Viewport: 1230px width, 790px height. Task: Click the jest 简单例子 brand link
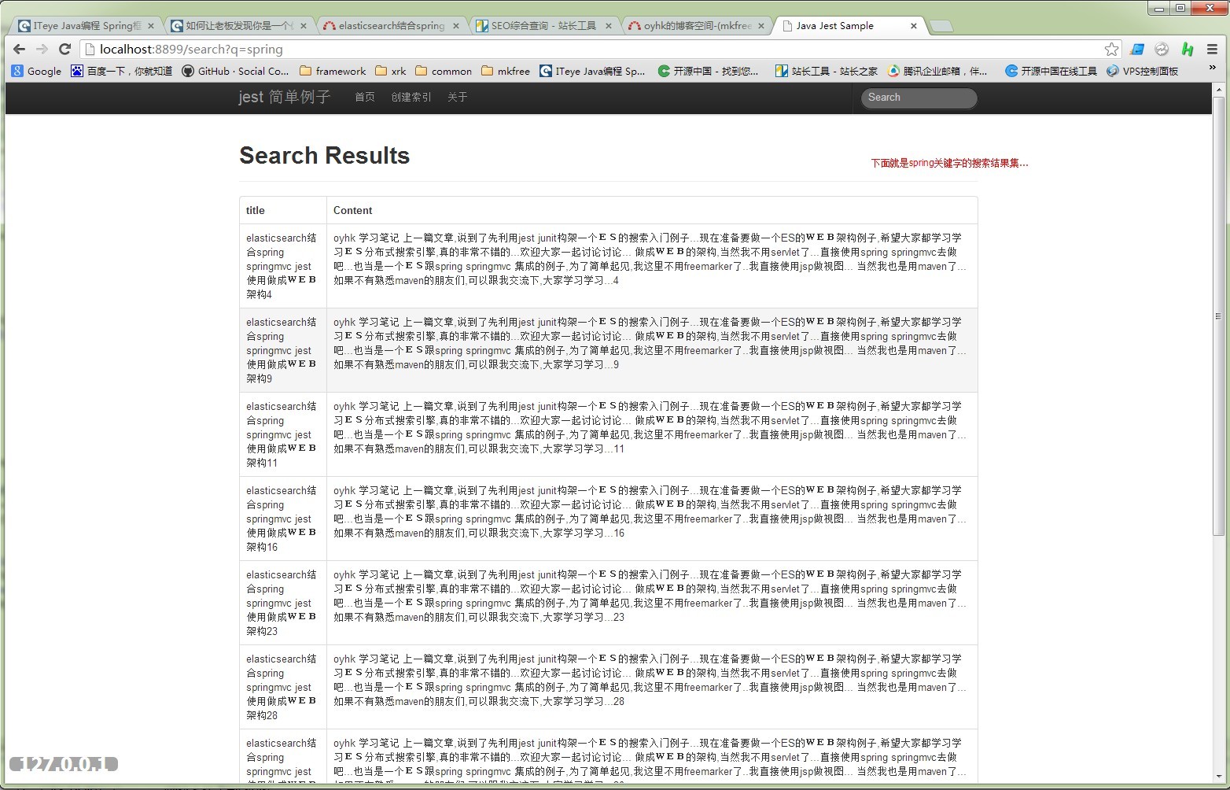pyautogui.click(x=285, y=97)
